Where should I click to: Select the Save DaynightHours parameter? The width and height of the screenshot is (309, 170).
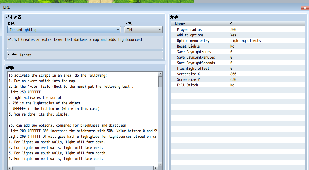coord(238,52)
